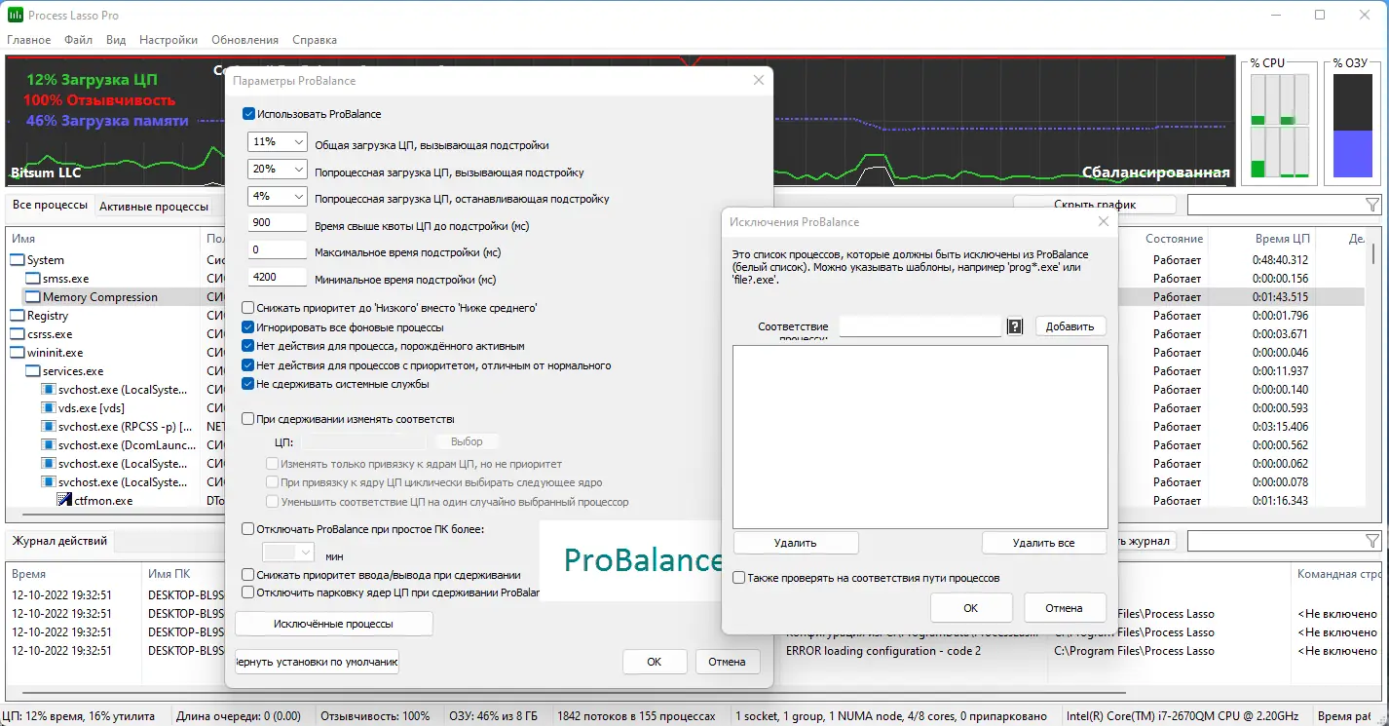Click OK in the Параметры ProBalance dialog
Screen dimensions: 1389x726
pos(655,662)
